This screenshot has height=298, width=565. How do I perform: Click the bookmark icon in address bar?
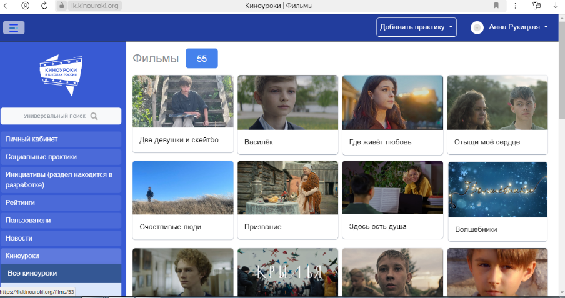click(496, 6)
